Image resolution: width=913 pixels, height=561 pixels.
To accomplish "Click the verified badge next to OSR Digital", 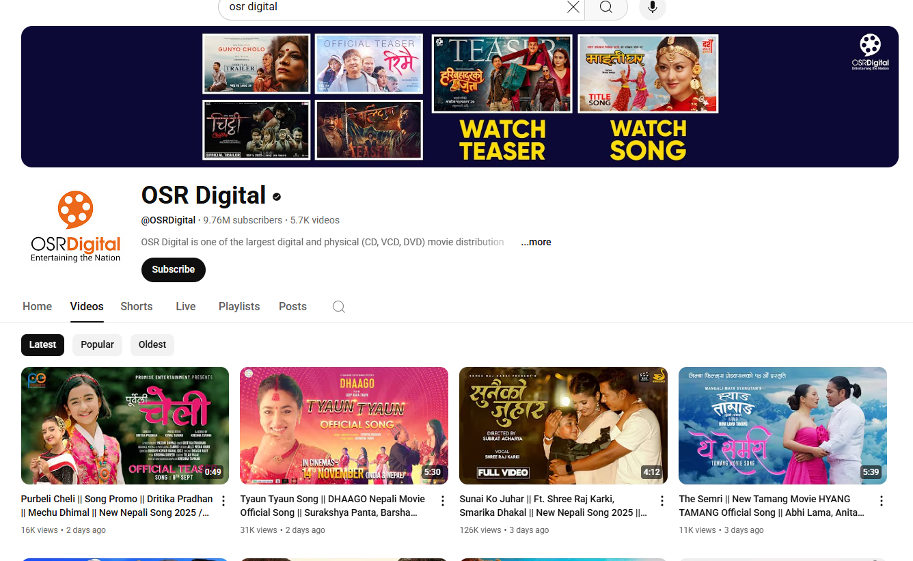I will point(277,197).
